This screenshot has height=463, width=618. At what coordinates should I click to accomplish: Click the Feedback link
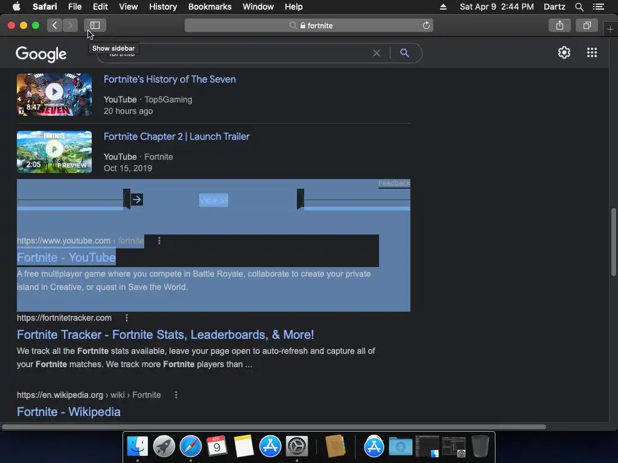coord(394,183)
